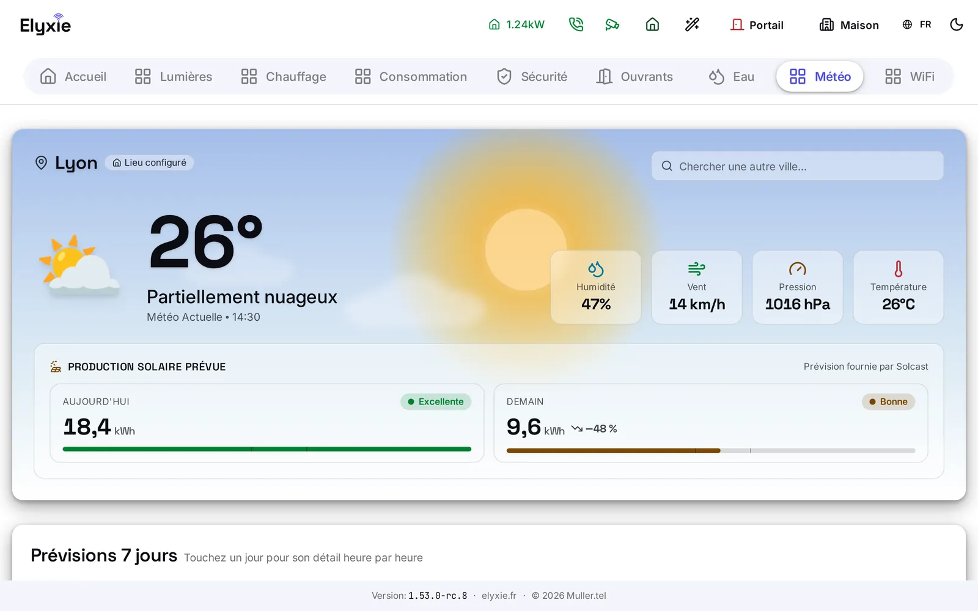Click the pressure gauge icon

(798, 269)
